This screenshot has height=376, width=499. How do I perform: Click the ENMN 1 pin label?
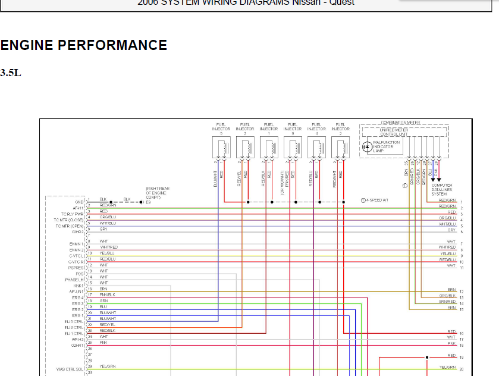point(76,244)
